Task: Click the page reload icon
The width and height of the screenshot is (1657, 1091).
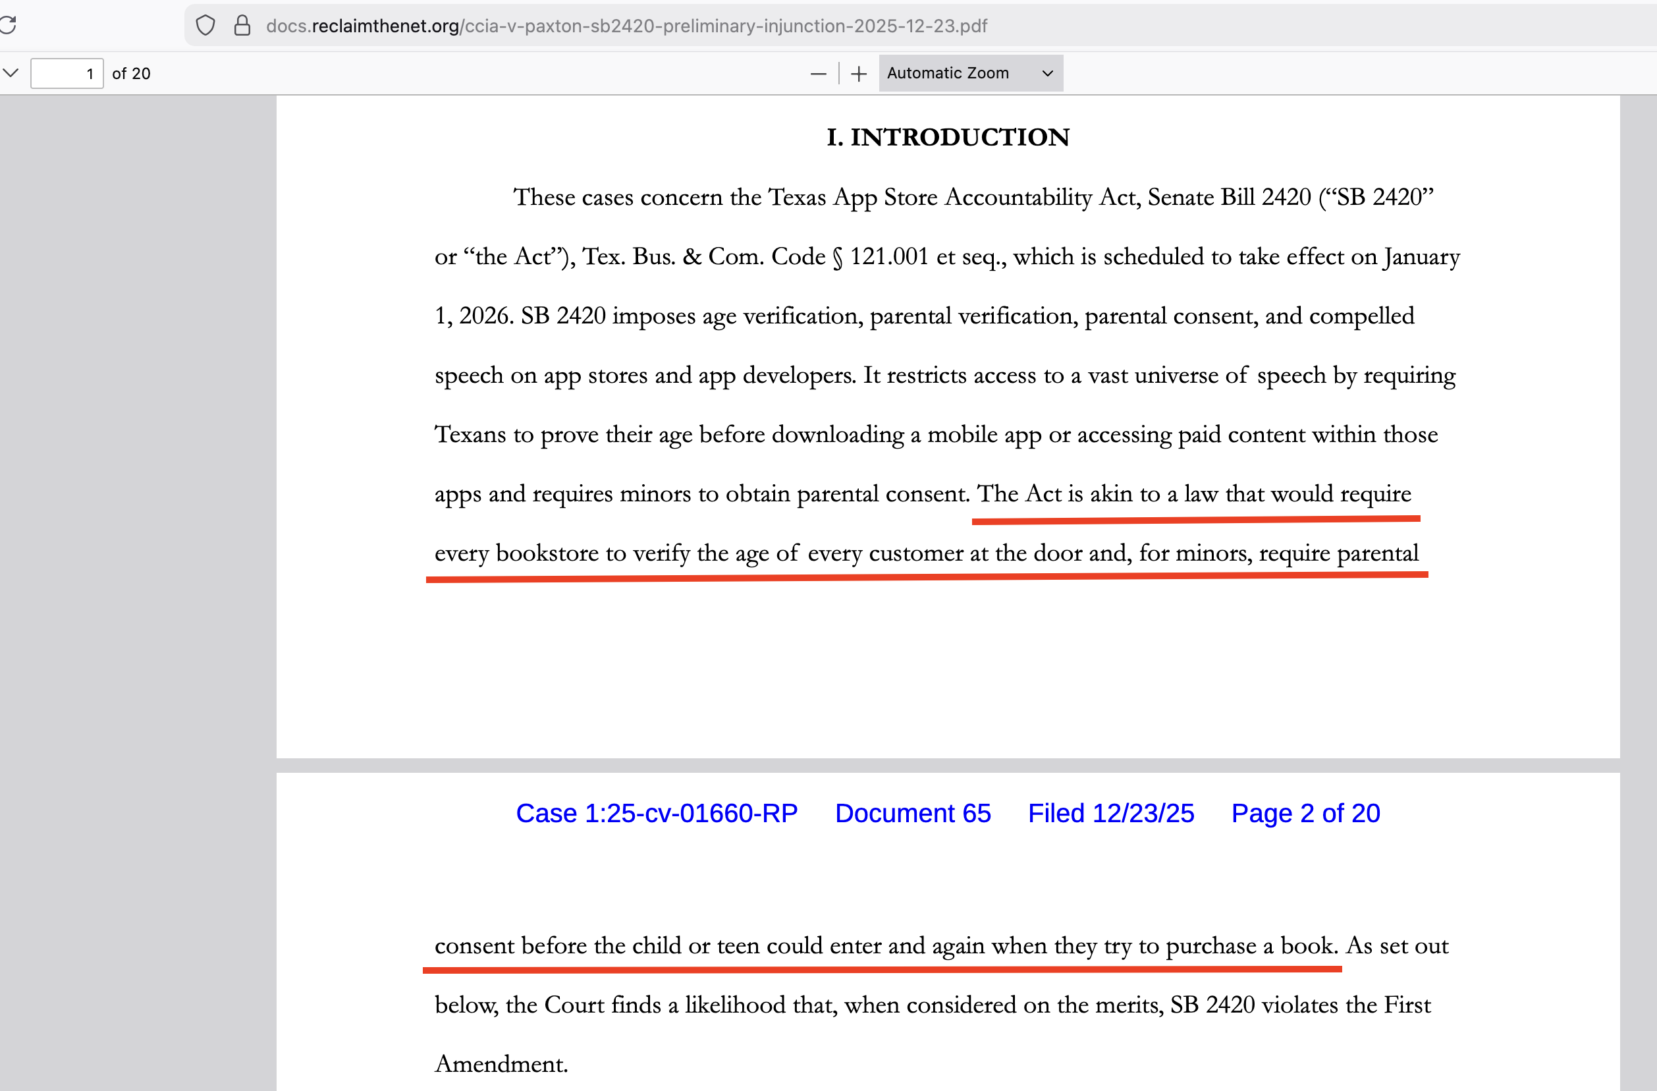Action: coord(7,25)
